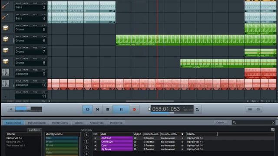Open the FX menu on Bass track 3
Screen dimensions: 278x156
tap(44, 3)
